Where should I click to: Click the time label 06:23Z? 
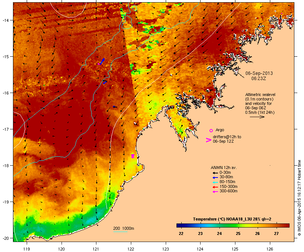[259, 79]
